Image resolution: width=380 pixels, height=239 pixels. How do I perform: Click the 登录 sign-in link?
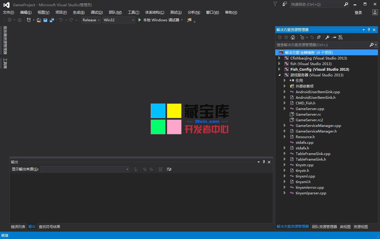358,12
